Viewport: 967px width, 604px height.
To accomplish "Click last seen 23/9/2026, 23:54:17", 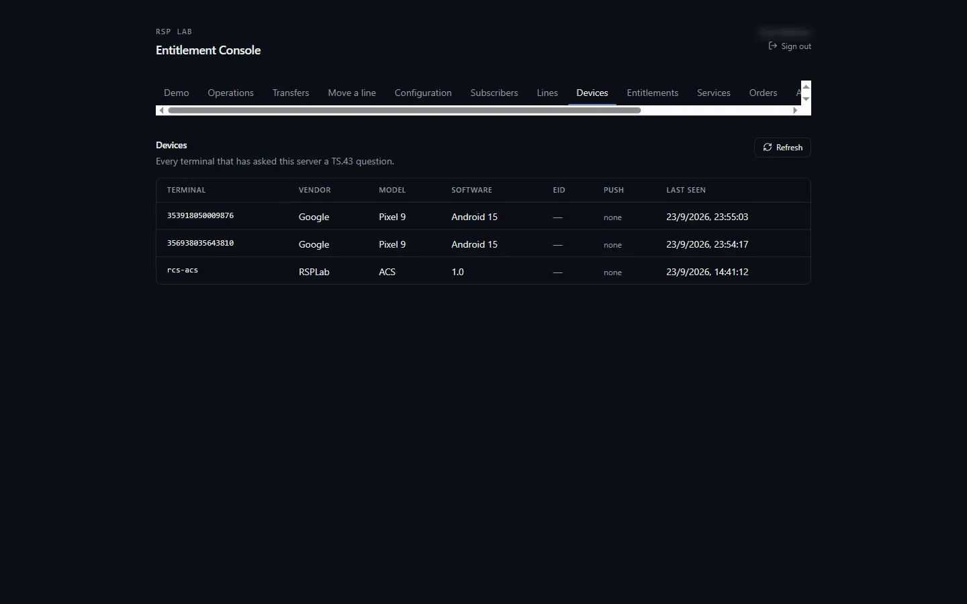I will (x=707, y=244).
